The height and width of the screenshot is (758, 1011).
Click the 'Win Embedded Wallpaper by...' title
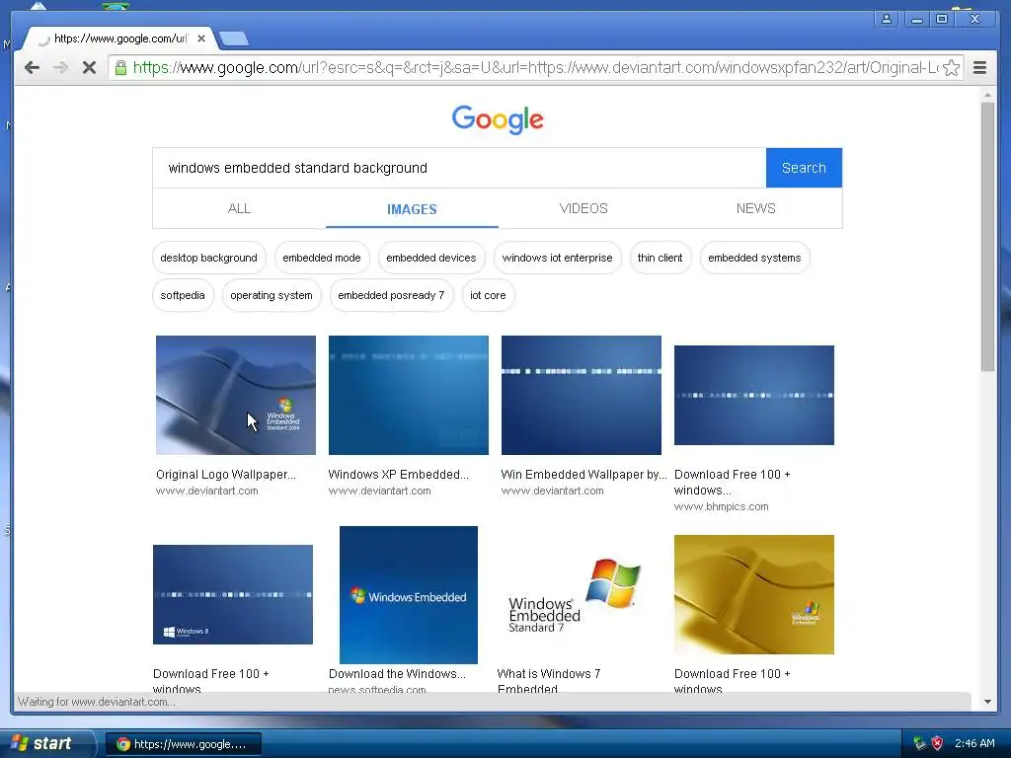point(583,475)
